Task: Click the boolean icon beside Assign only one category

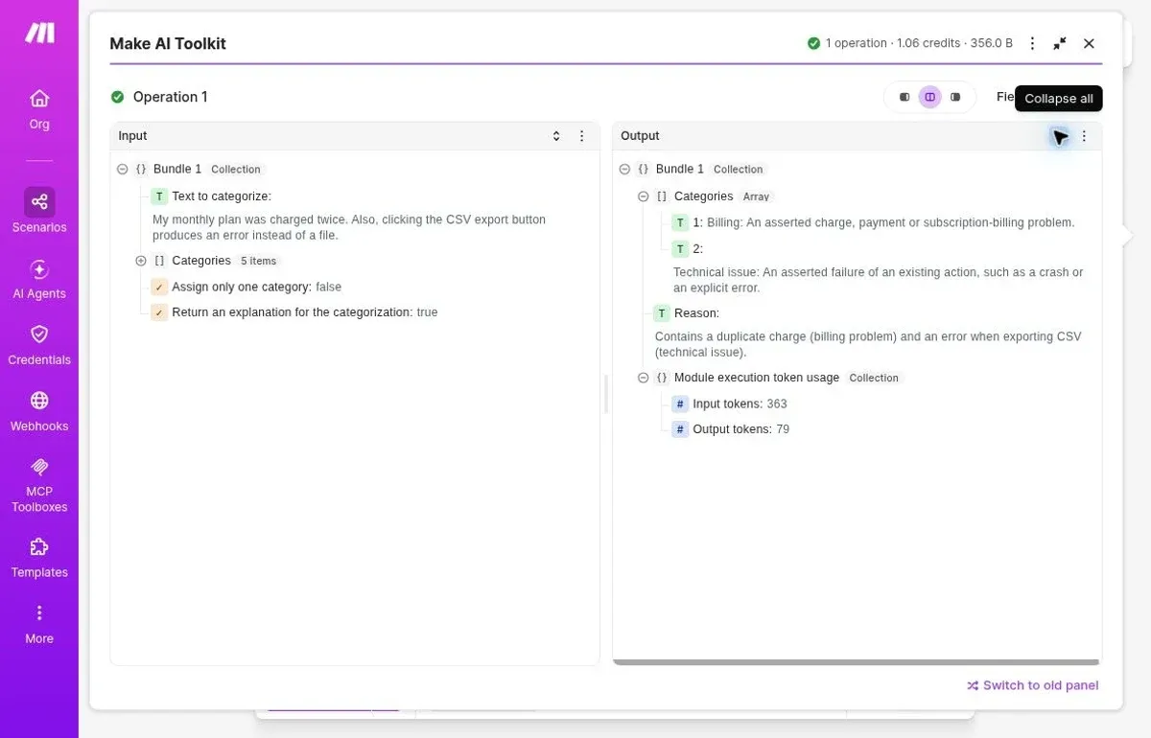Action: (159, 287)
